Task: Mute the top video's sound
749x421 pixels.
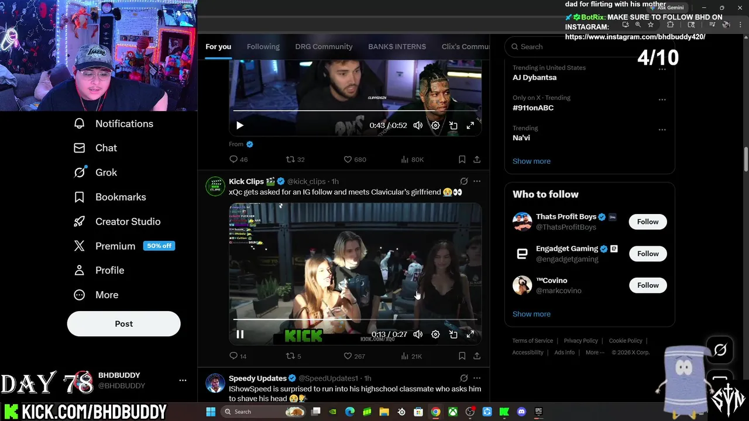Action: coord(418,125)
